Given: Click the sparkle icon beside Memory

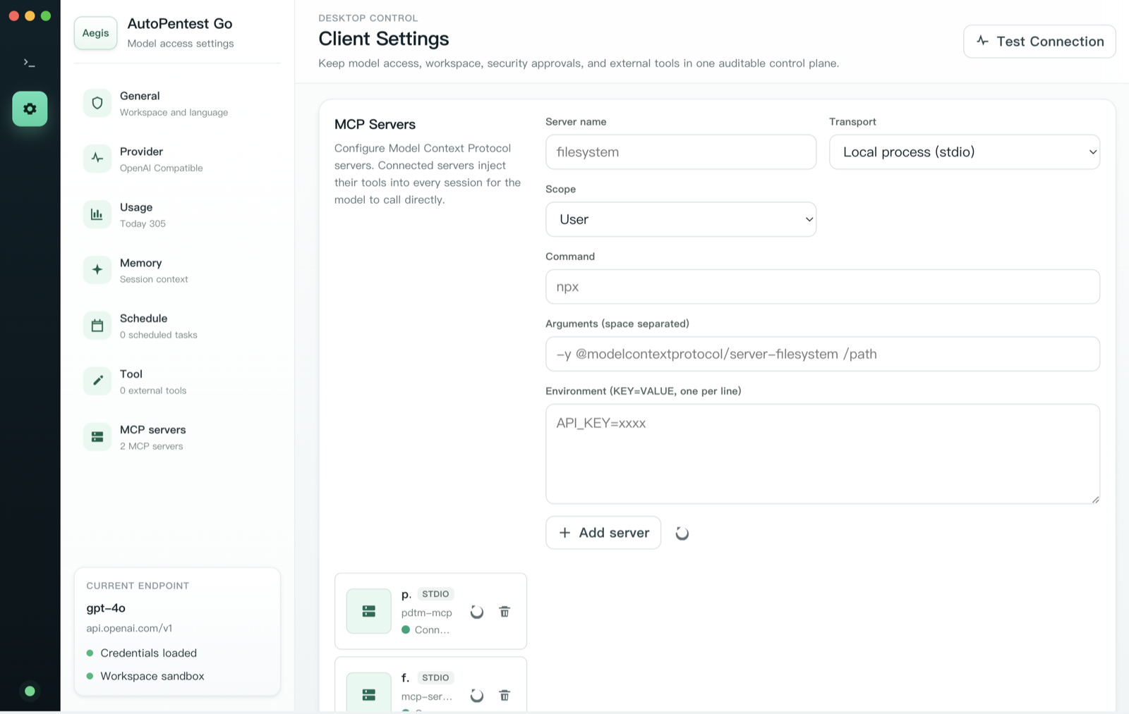Looking at the screenshot, I should [x=97, y=270].
